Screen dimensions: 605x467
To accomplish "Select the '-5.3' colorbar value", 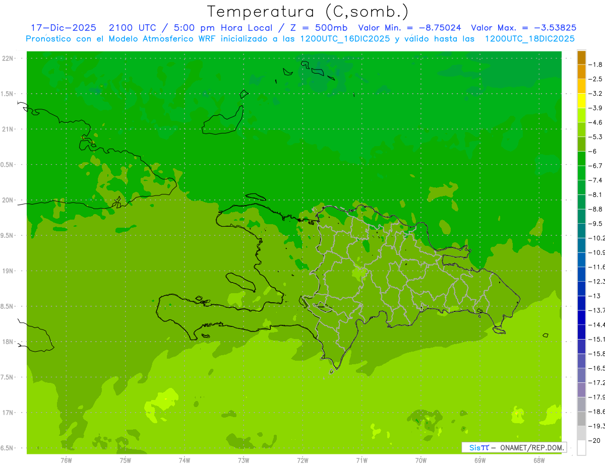I will coord(595,137).
